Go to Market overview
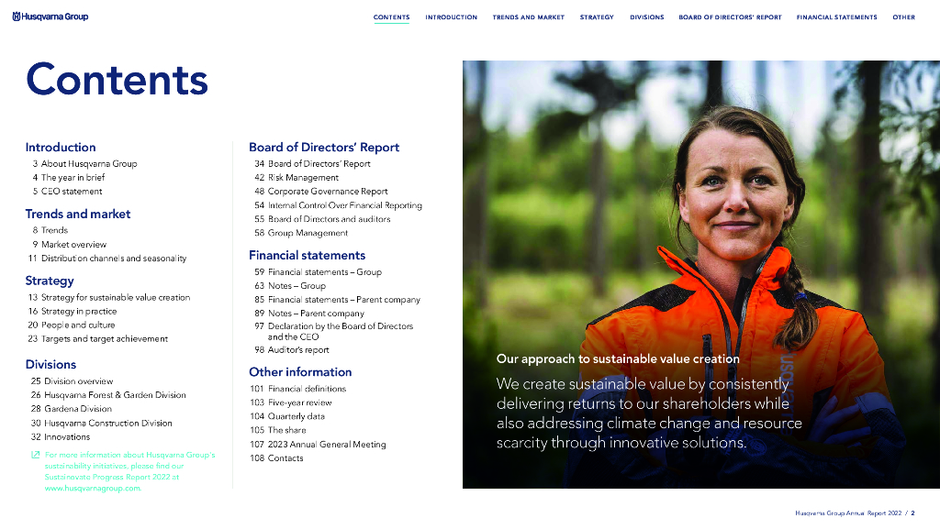This screenshot has height=529, width=940. coord(69,244)
